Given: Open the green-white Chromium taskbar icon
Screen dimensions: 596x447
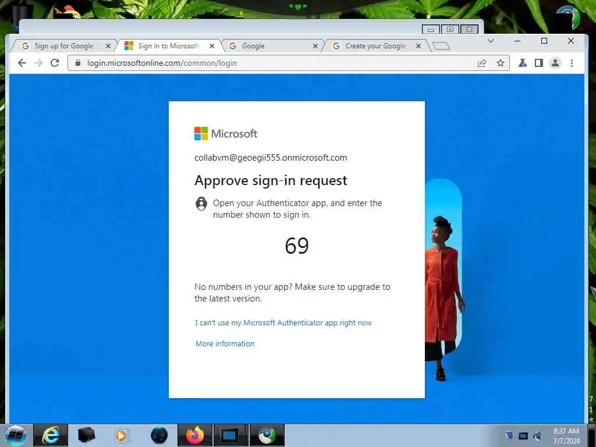Looking at the screenshot, I should (267, 435).
